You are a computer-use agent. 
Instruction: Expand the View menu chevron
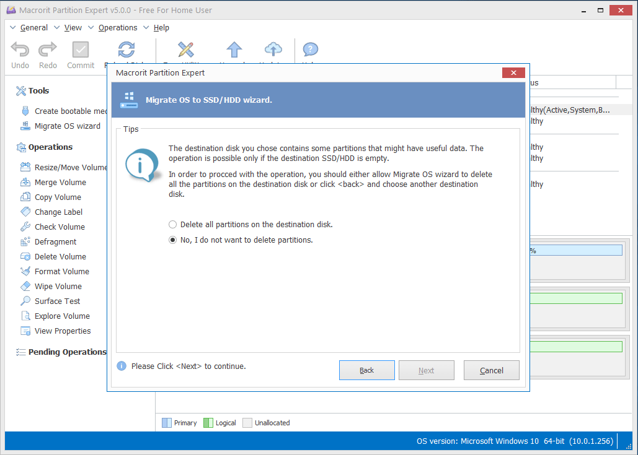point(56,28)
